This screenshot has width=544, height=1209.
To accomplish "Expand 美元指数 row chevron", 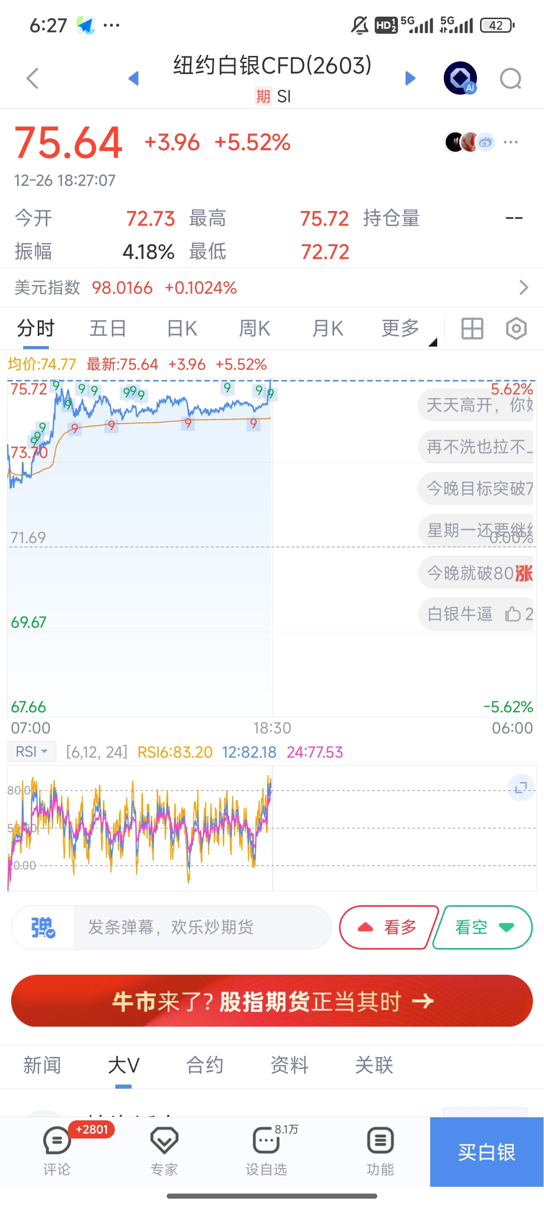I will click(524, 288).
